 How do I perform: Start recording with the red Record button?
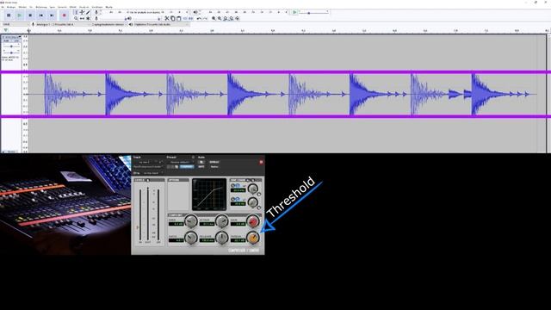click(64, 15)
